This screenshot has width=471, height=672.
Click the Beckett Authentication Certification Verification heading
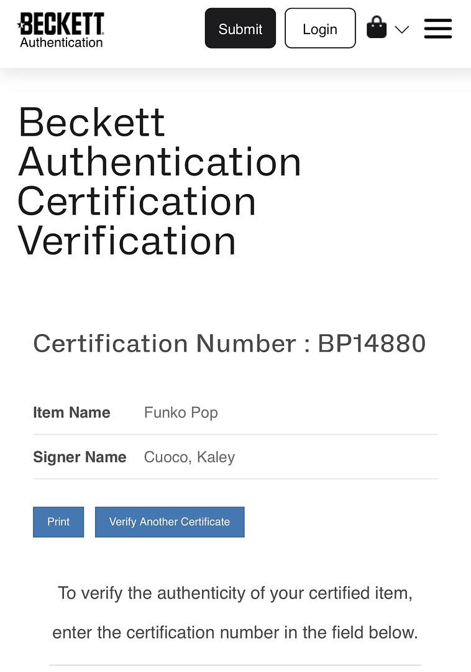tap(160, 181)
